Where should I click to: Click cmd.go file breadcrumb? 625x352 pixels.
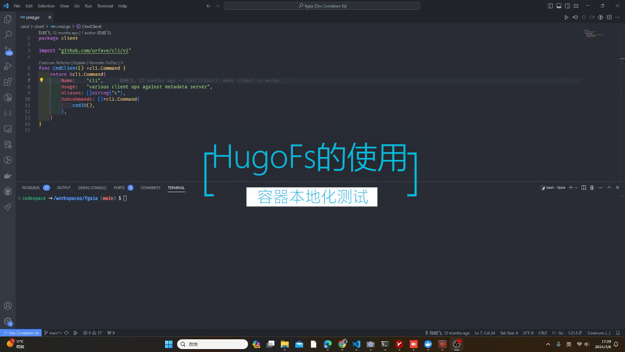point(61,26)
